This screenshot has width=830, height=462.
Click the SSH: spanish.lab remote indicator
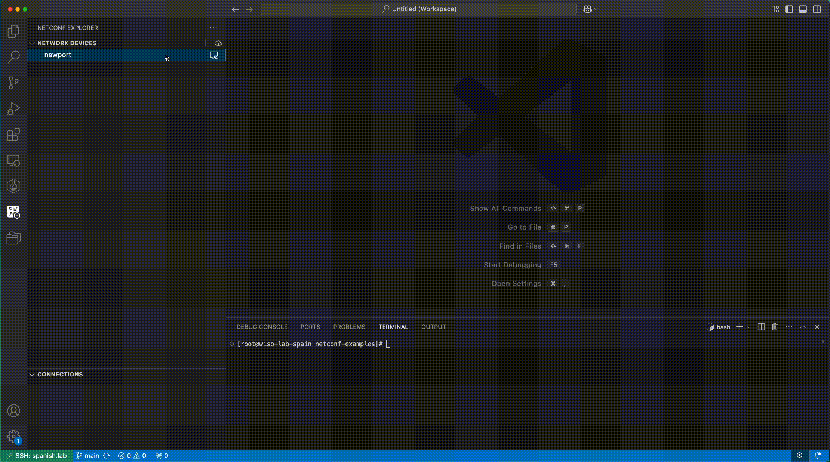point(37,455)
